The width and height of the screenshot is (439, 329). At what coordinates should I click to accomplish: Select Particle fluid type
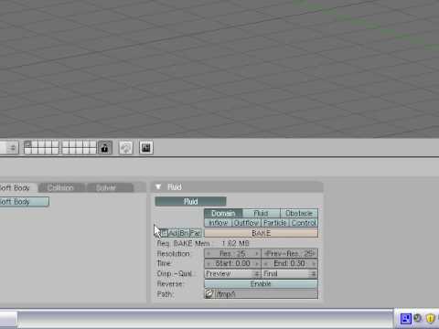275,223
